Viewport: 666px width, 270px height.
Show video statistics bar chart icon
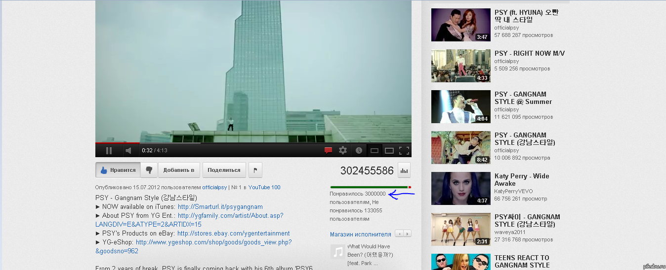pyautogui.click(x=404, y=170)
